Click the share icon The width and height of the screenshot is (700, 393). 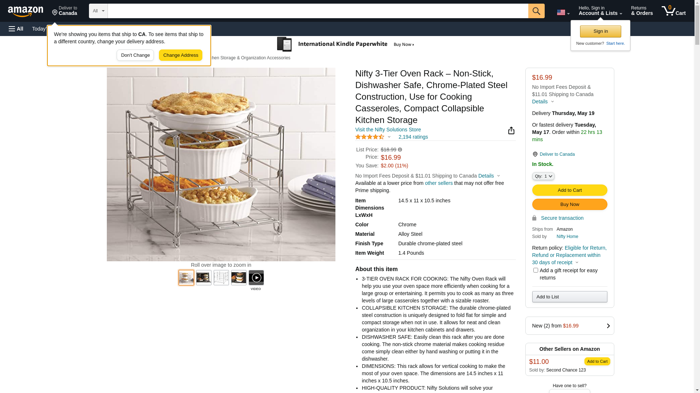point(511,131)
